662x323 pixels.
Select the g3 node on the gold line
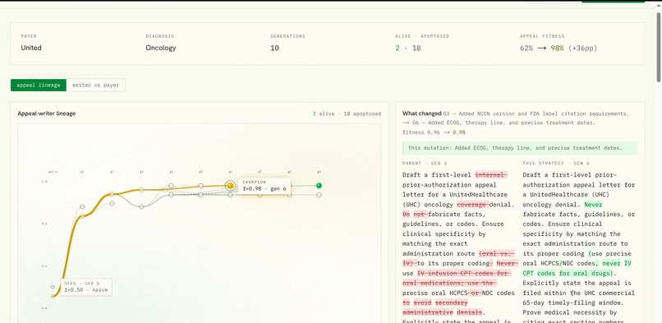click(141, 190)
